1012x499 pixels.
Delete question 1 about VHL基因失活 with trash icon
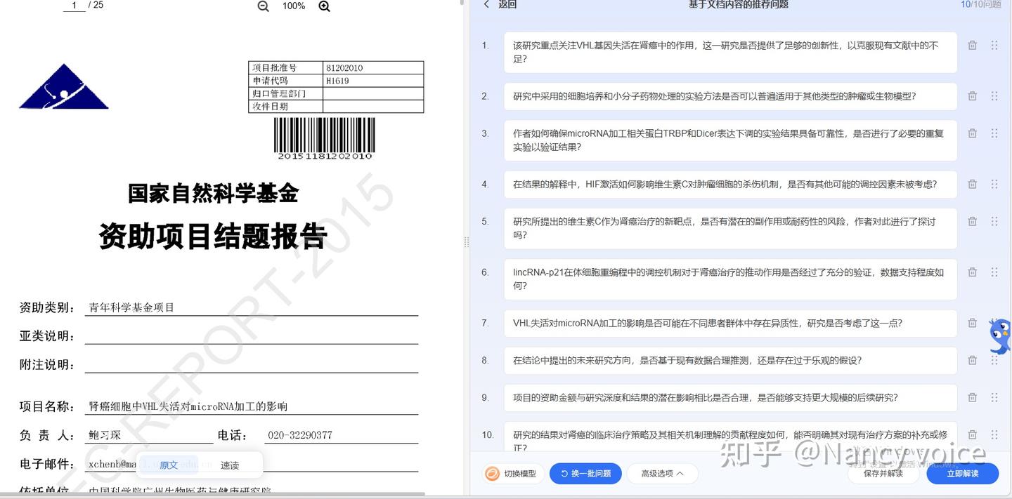[x=972, y=45]
